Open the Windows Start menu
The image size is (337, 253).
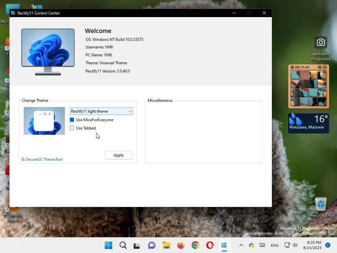[108, 245]
